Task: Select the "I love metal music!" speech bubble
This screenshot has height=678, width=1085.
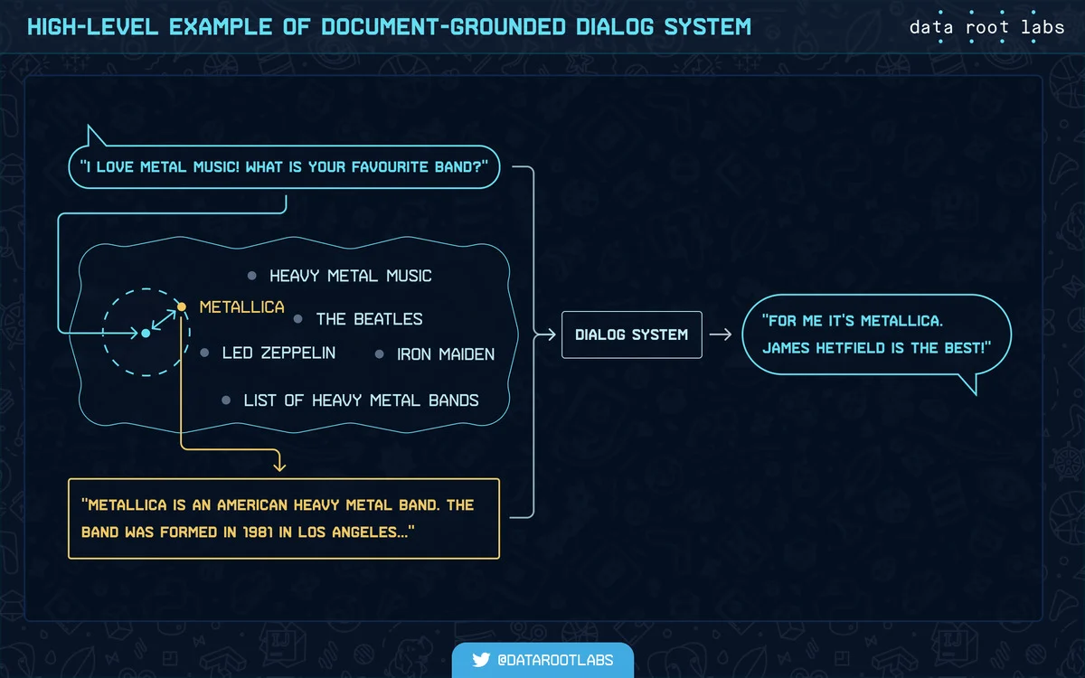Action: click(284, 167)
